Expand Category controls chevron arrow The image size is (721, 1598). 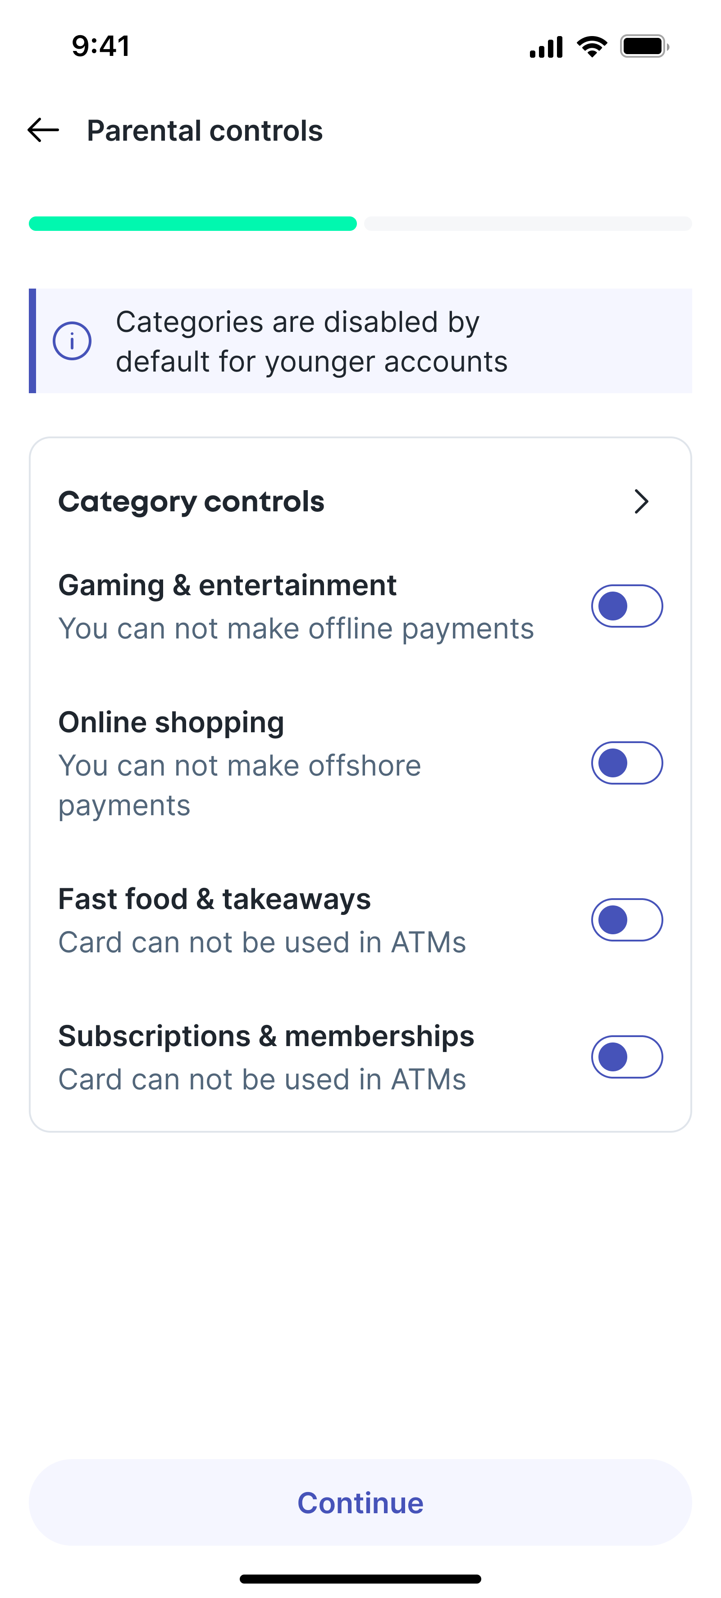coord(641,501)
